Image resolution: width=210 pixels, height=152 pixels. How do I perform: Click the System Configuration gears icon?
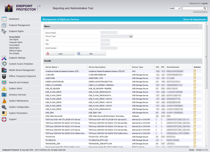point(4,107)
